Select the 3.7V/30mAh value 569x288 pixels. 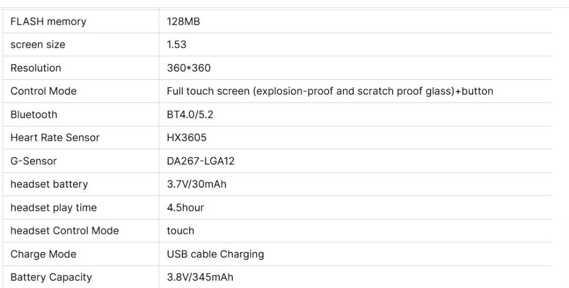pyautogui.click(x=197, y=184)
